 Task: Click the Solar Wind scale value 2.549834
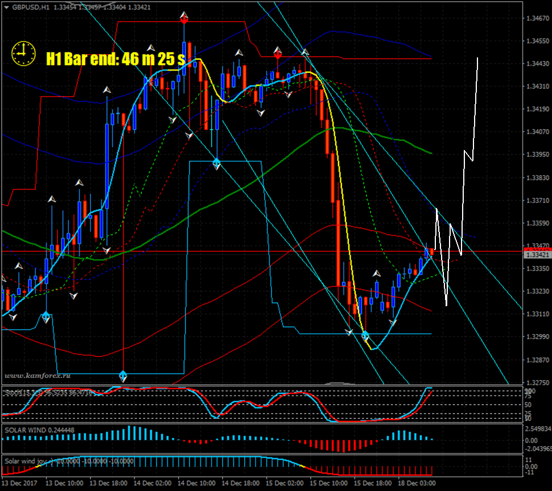[x=538, y=429]
